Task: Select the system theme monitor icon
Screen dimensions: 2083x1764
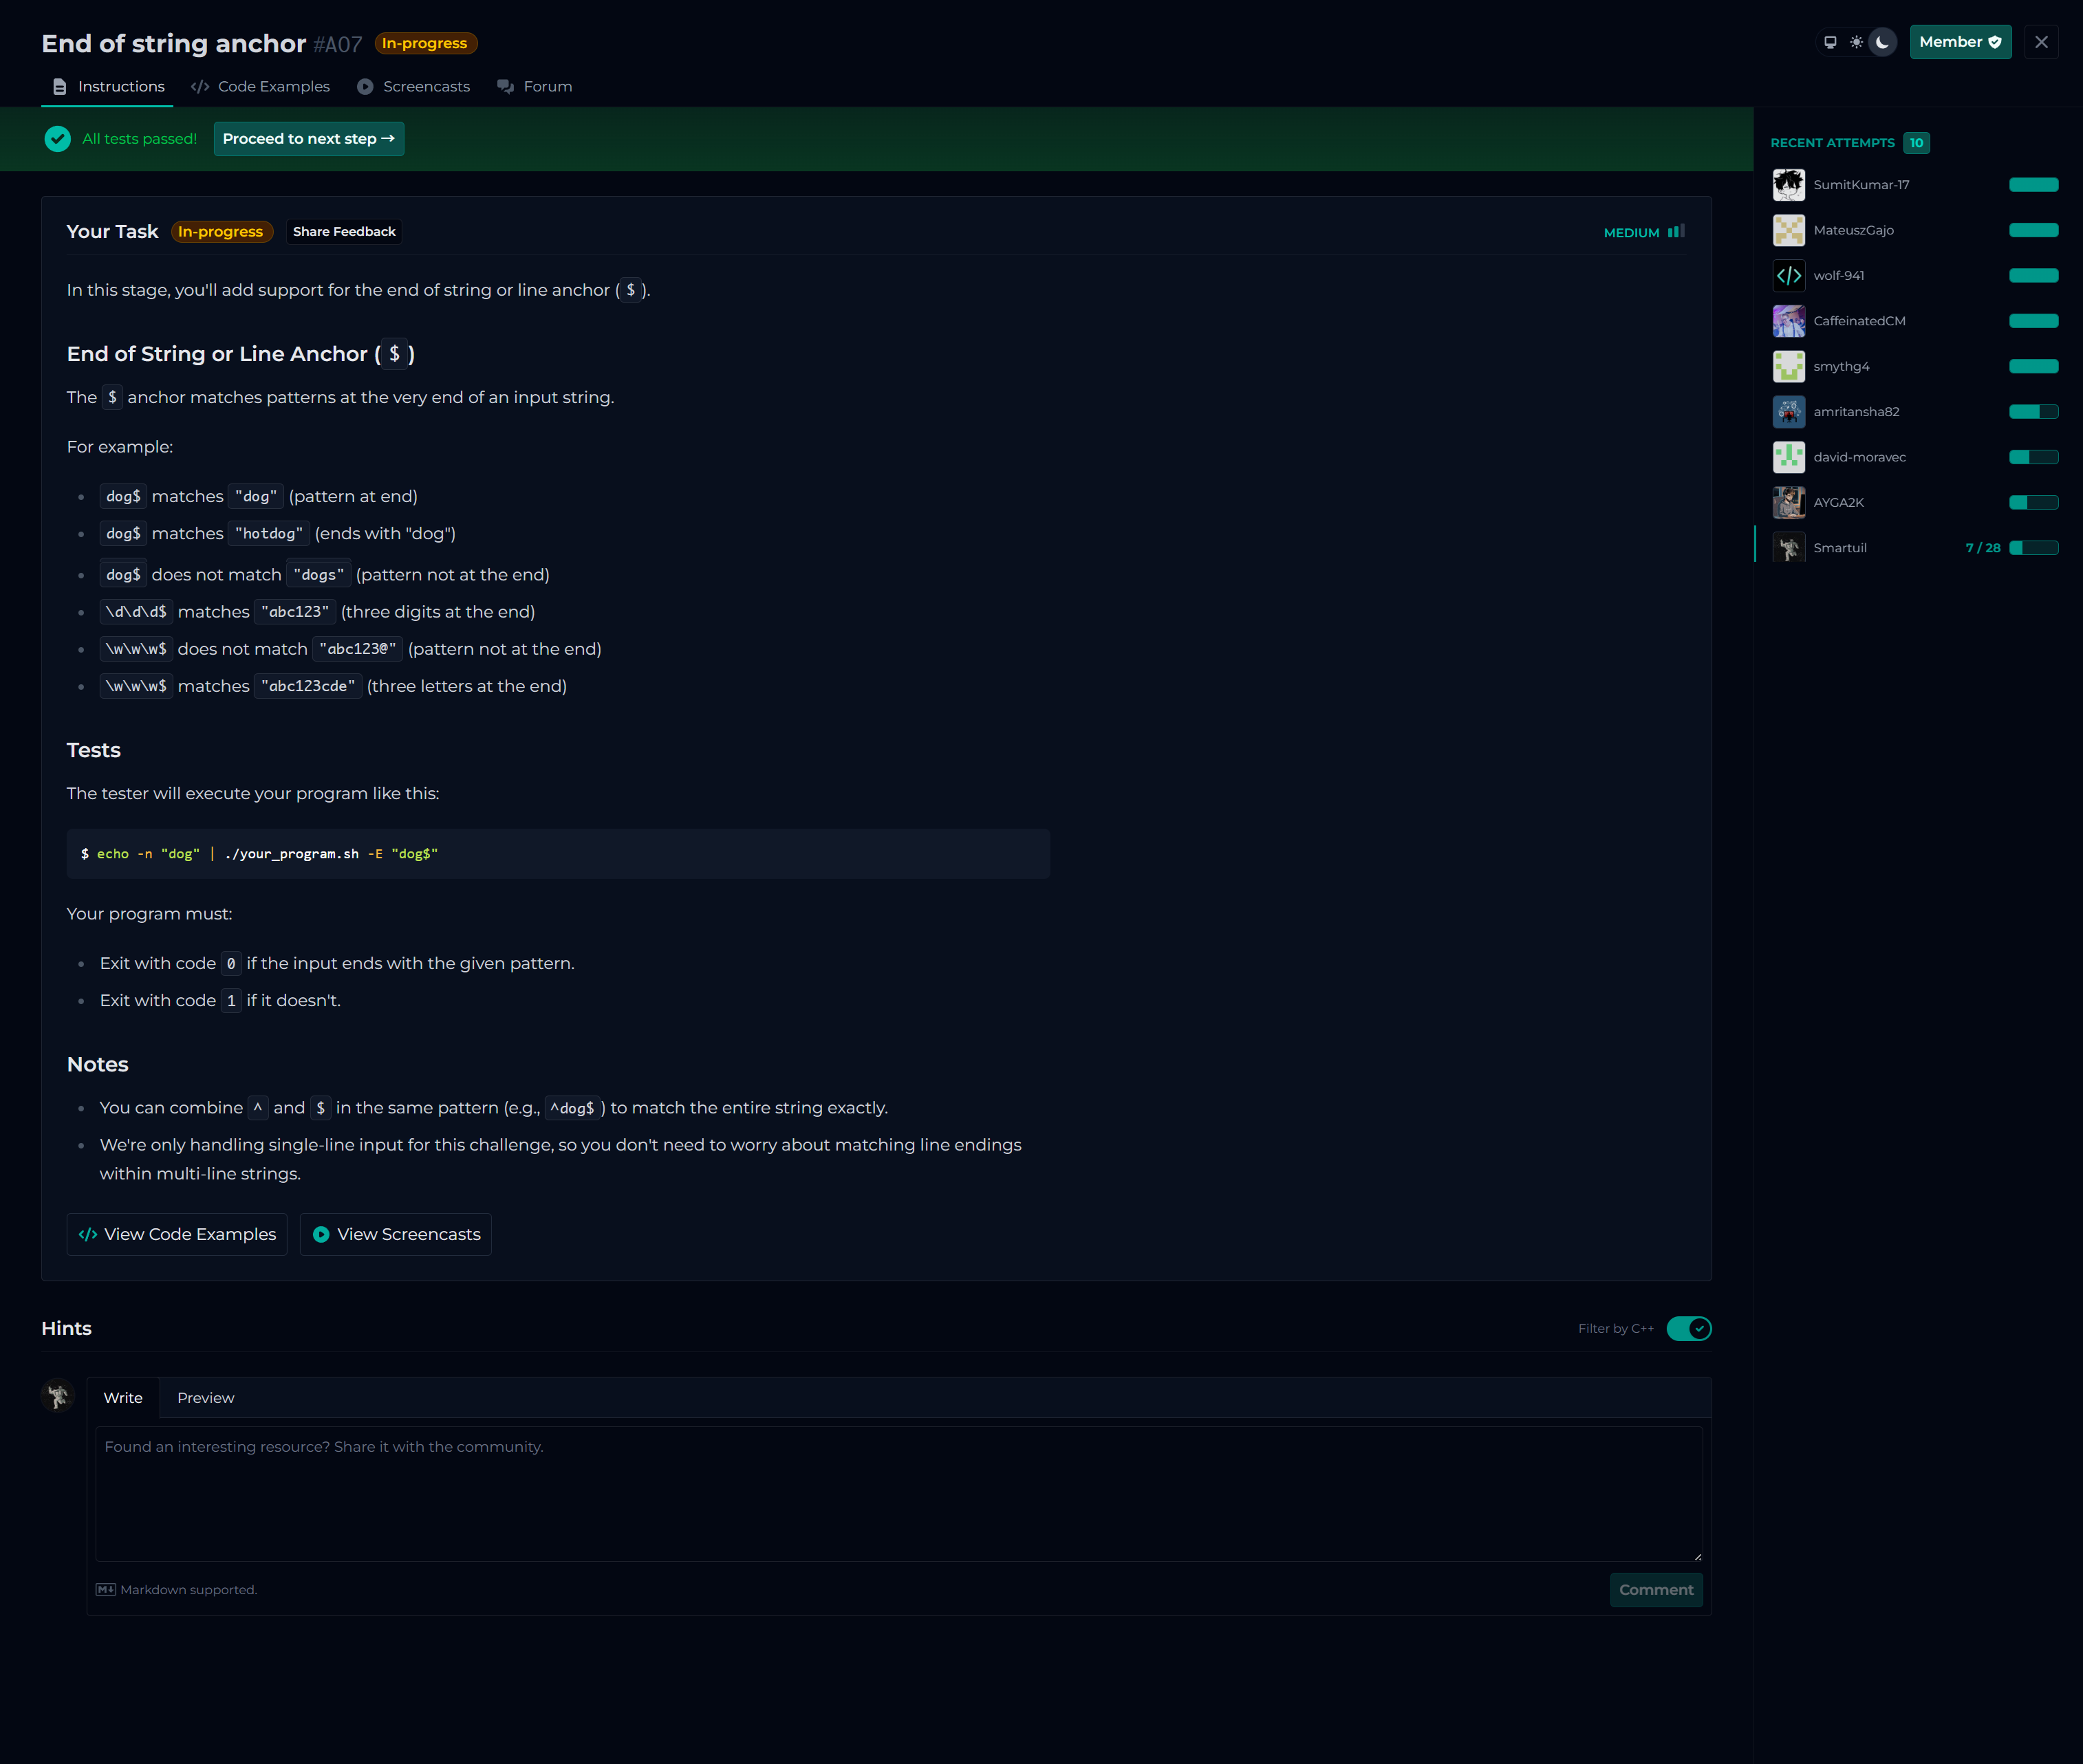Action: point(1830,42)
